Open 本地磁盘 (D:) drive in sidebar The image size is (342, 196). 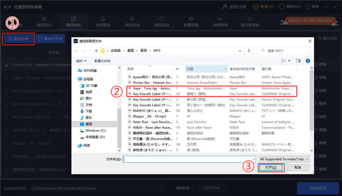[92, 137]
